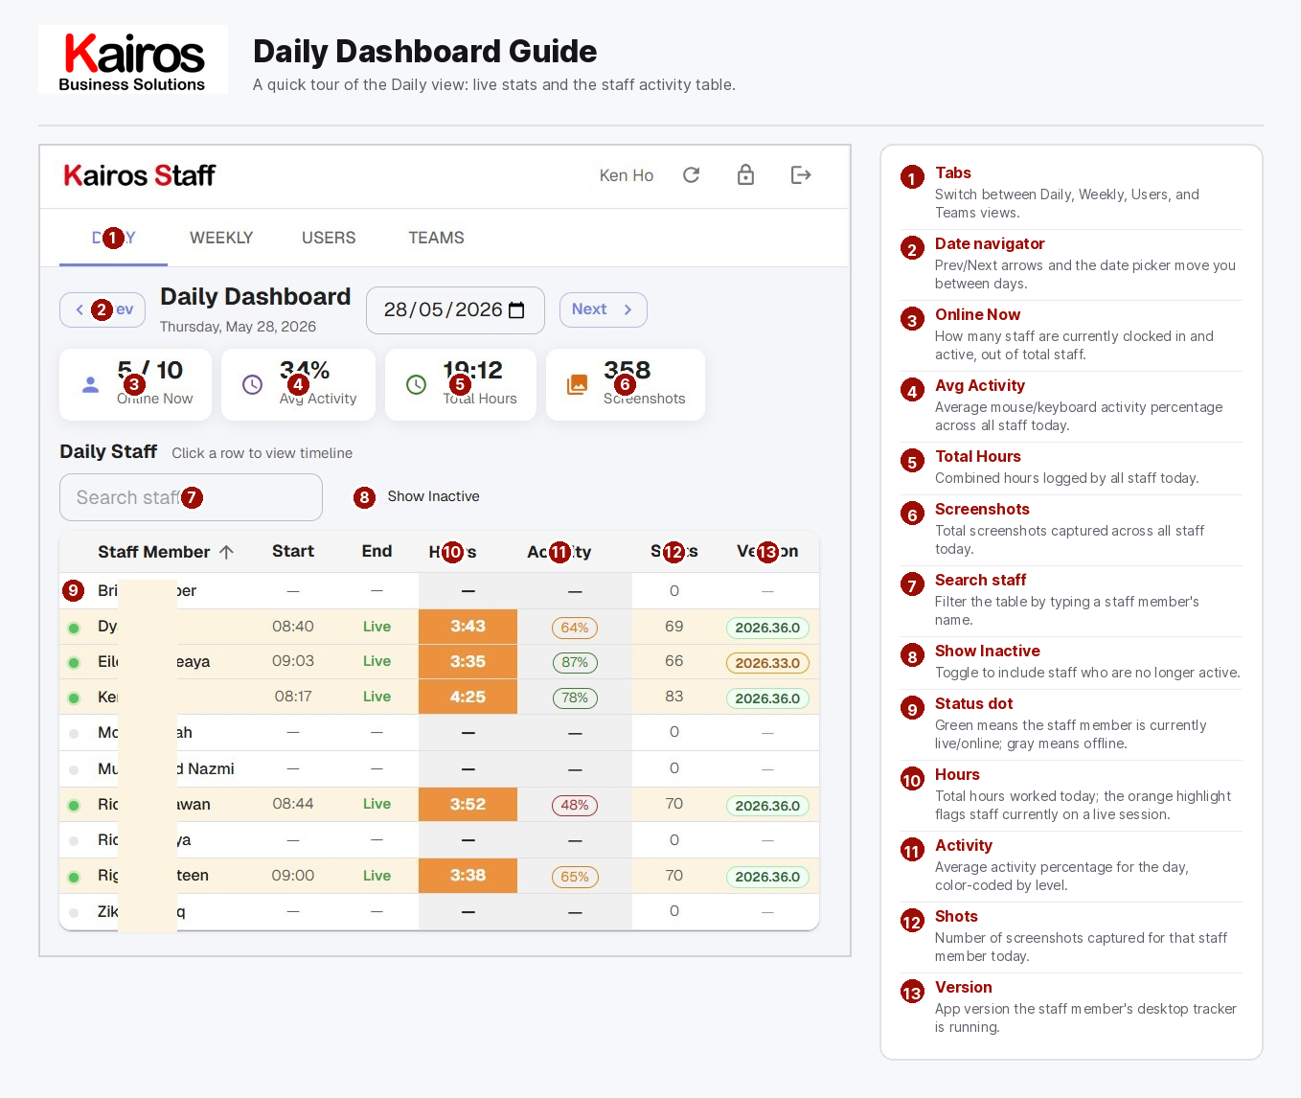Viewport: 1301px width, 1098px height.
Task: Go to next day with Next button
Action: pyautogui.click(x=604, y=309)
